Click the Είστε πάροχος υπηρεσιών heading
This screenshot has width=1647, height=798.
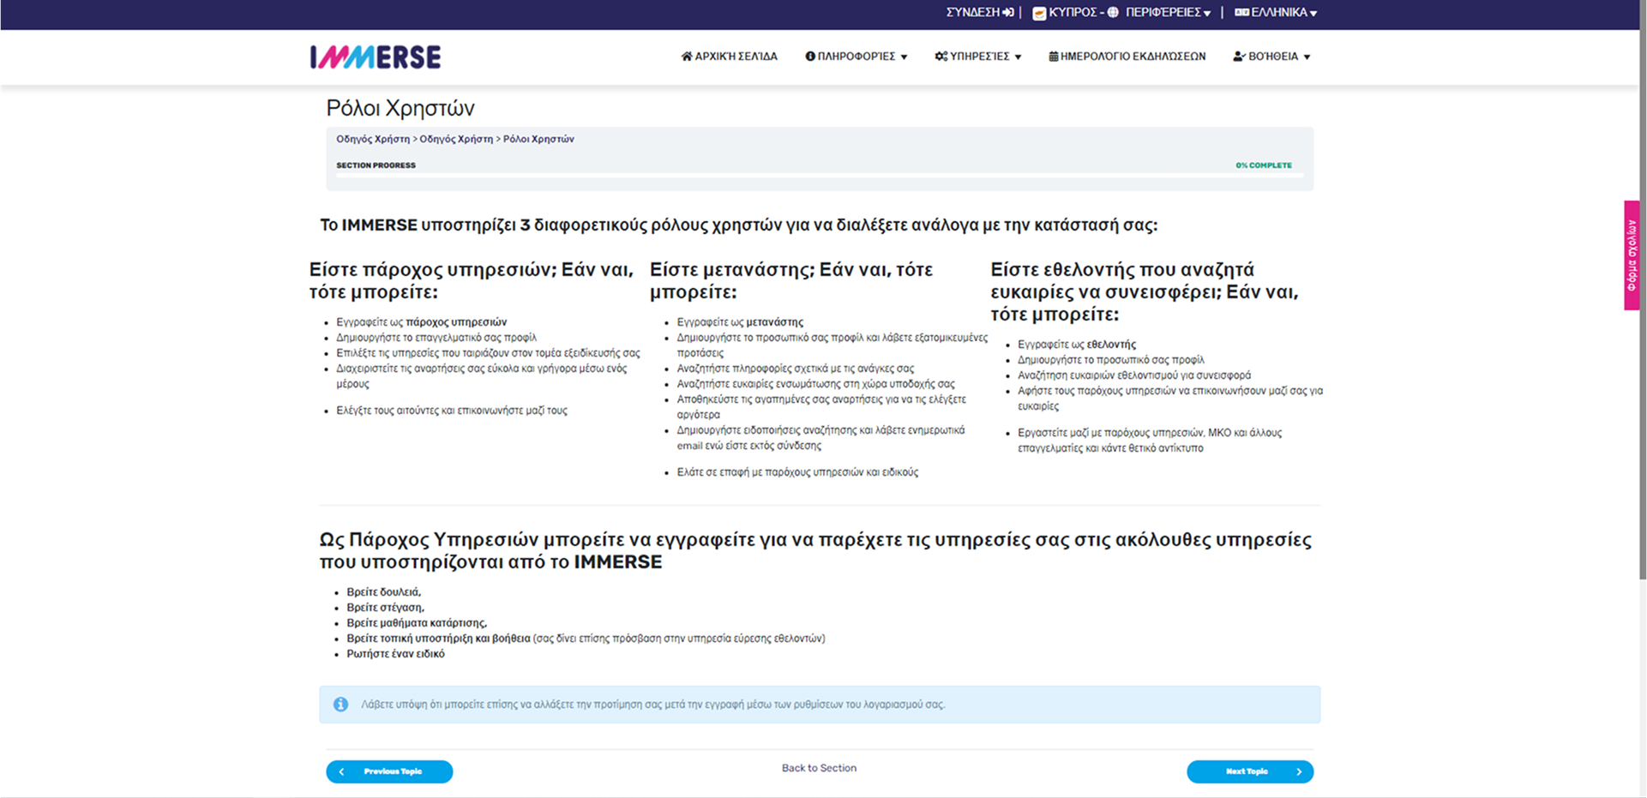tap(472, 281)
